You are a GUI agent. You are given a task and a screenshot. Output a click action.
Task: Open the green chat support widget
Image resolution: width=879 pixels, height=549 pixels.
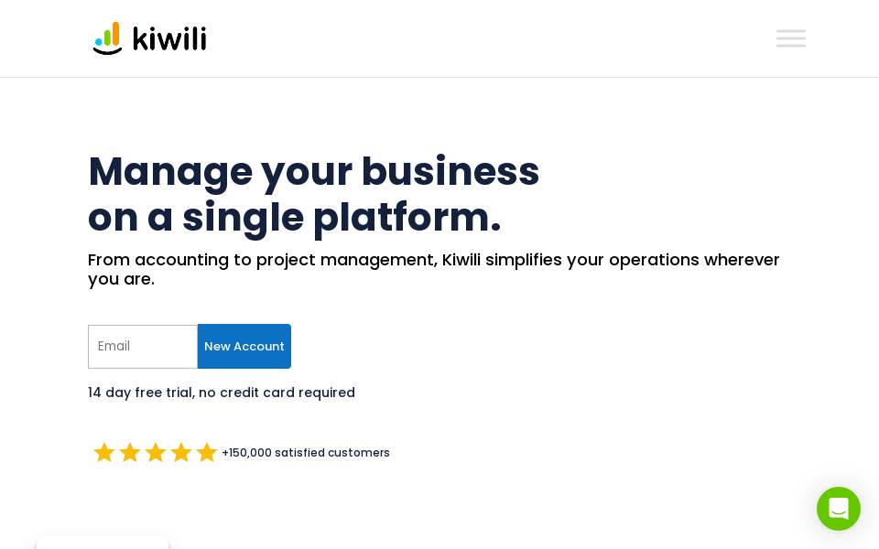coord(839,509)
